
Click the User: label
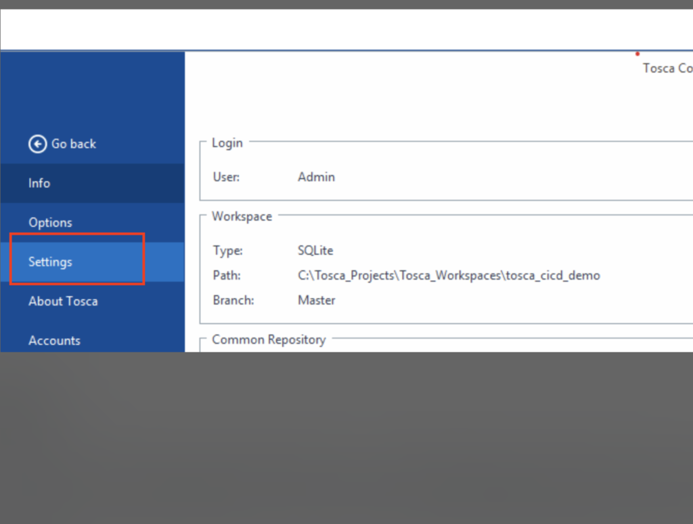pyautogui.click(x=226, y=177)
